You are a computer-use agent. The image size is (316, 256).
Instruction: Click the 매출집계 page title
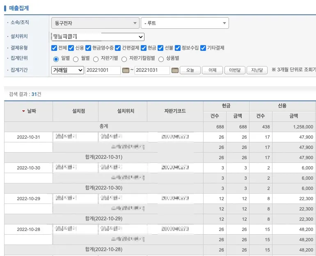click(19, 8)
